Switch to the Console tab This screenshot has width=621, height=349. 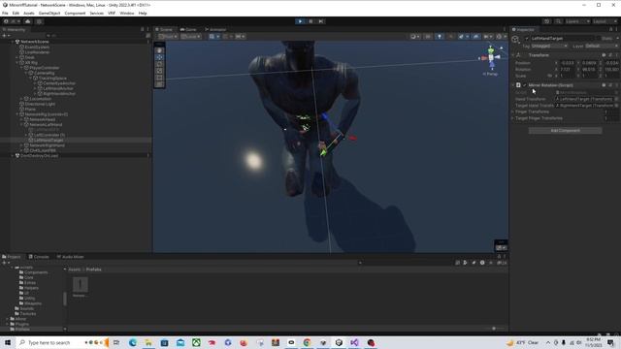[x=39, y=257]
